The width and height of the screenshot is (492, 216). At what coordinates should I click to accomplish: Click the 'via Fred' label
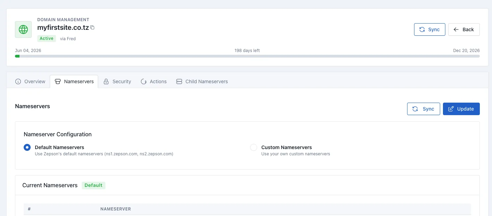tap(68, 39)
